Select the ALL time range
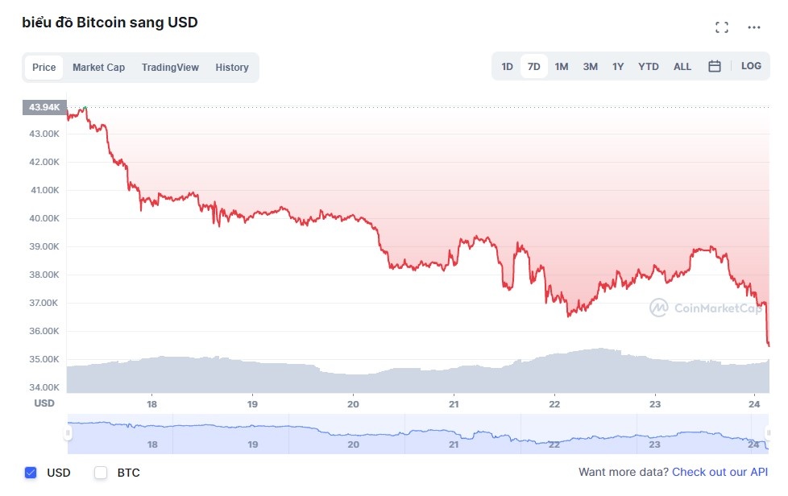This screenshot has width=788, height=496. [x=682, y=66]
